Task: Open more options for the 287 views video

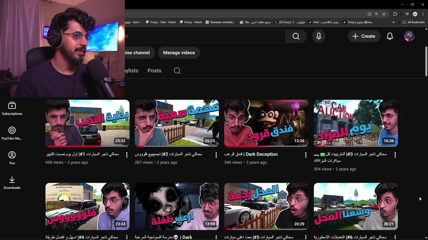Action: pos(216,155)
